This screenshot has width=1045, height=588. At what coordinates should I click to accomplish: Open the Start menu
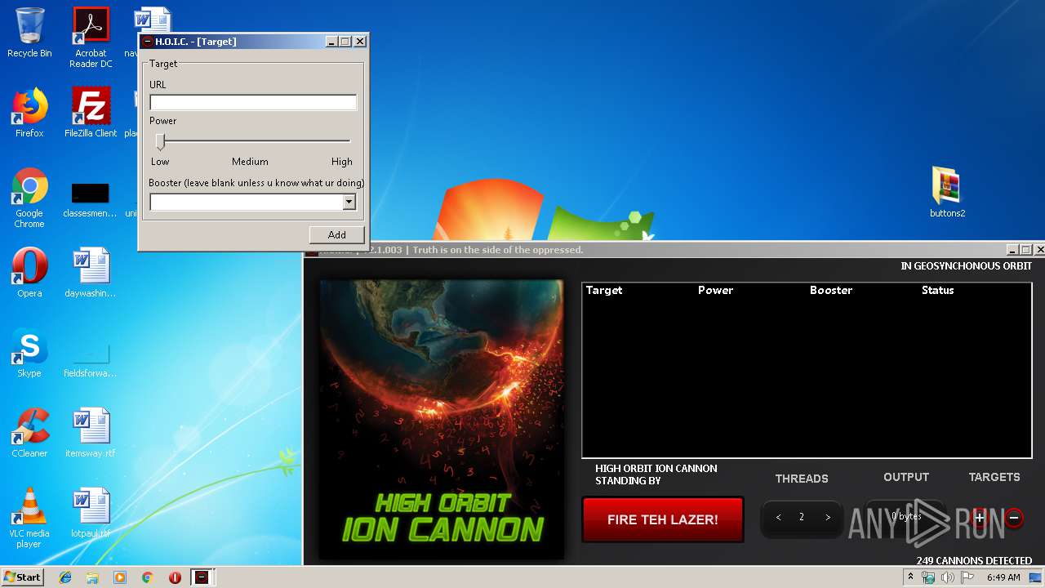(22, 577)
